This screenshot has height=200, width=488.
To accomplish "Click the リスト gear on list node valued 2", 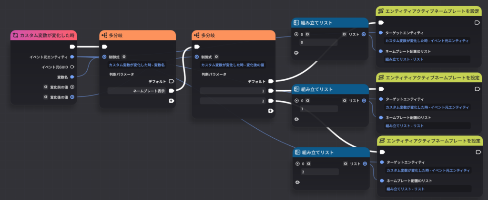I will tap(346, 164).
